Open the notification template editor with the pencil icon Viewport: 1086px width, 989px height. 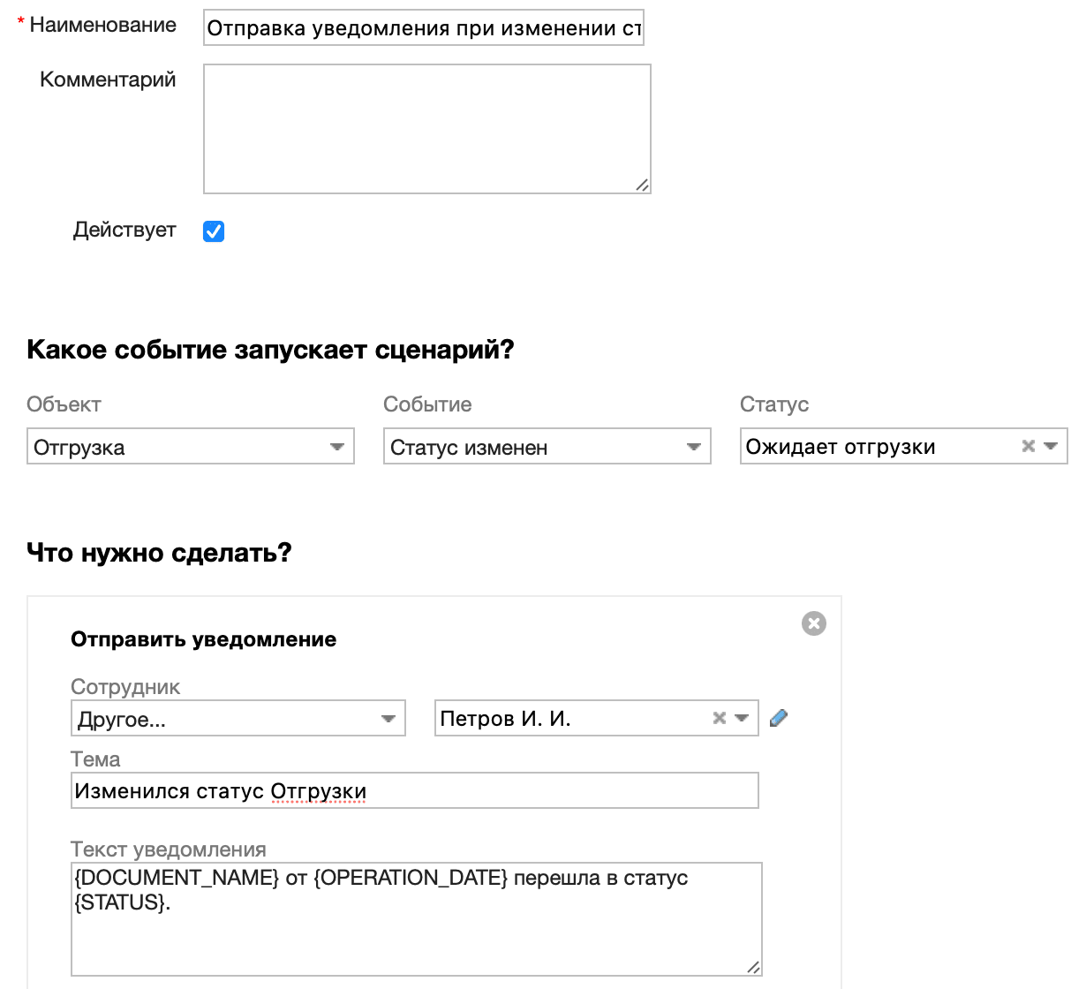point(779,718)
